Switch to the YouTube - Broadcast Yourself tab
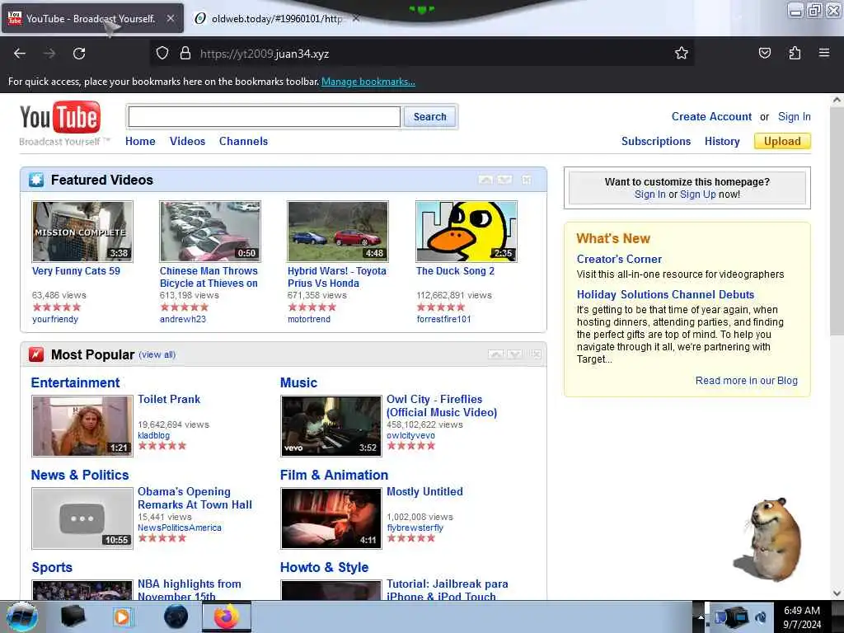The width and height of the screenshot is (844, 633). tap(91, 18)
